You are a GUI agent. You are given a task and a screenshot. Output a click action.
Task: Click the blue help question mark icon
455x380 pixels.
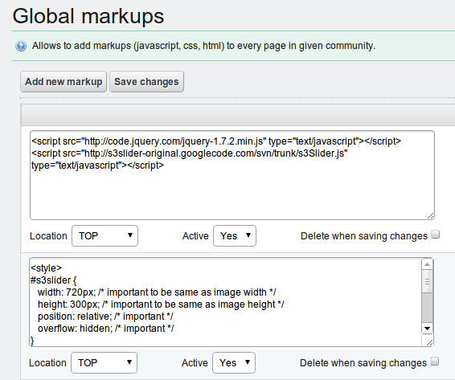21,46
